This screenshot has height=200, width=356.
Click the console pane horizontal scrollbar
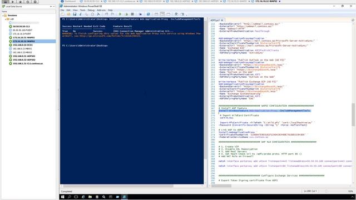[118, 186]
